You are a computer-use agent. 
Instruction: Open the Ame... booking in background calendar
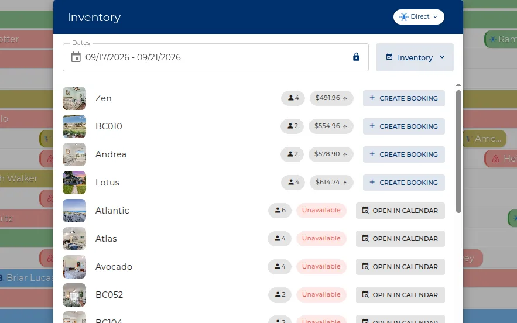click(485, 139)
